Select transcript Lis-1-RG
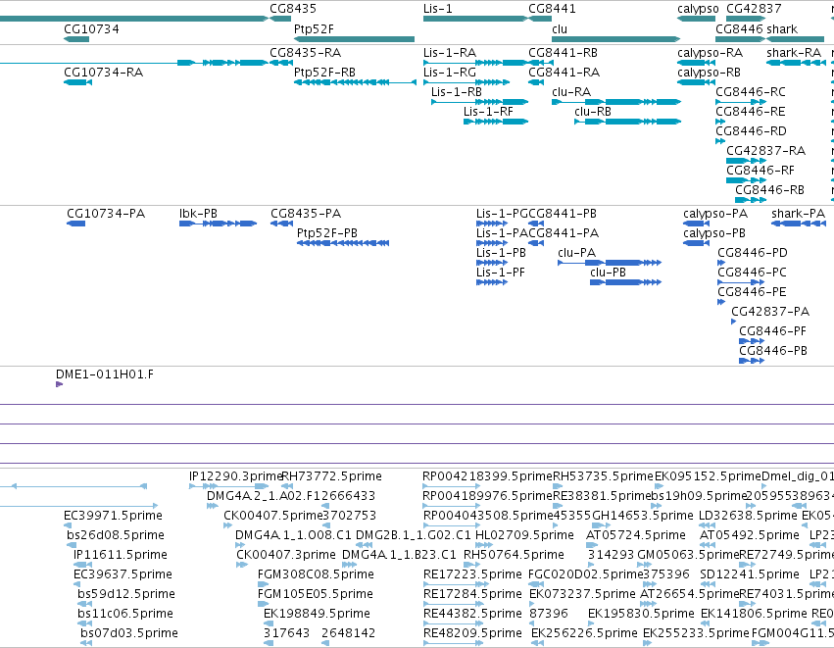 click(450, 73)
